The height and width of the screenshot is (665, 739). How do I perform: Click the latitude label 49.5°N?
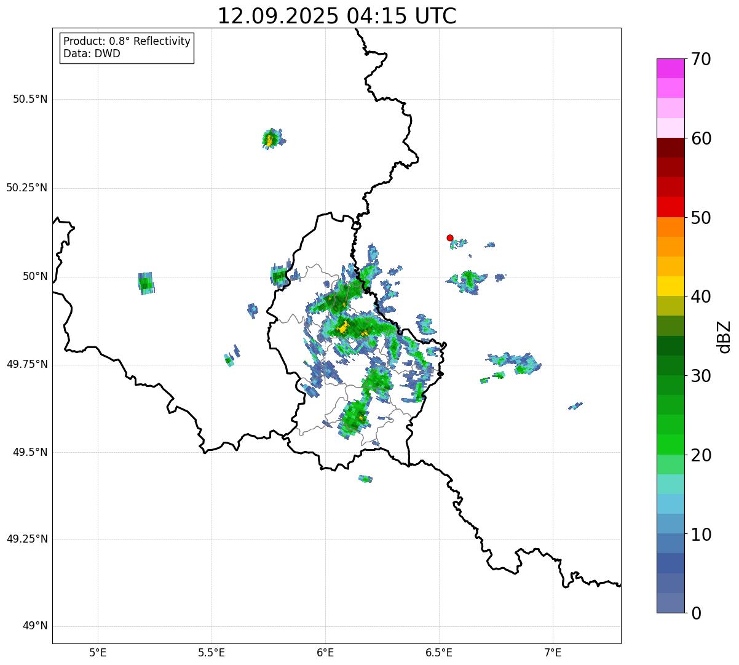tap(30, 452)
